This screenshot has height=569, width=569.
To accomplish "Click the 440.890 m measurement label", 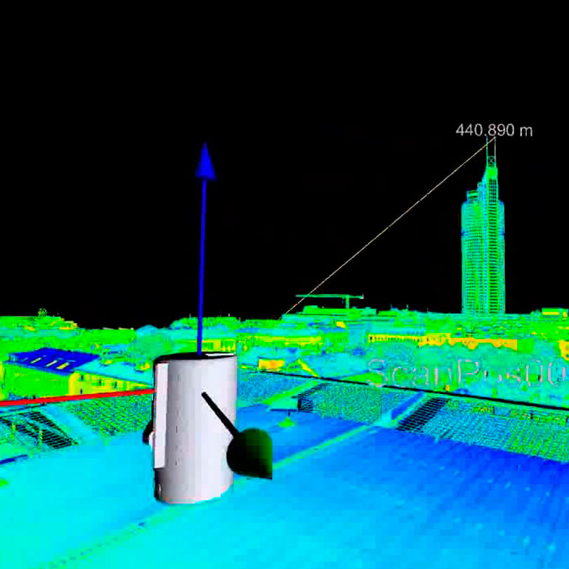I will point(494,131).
